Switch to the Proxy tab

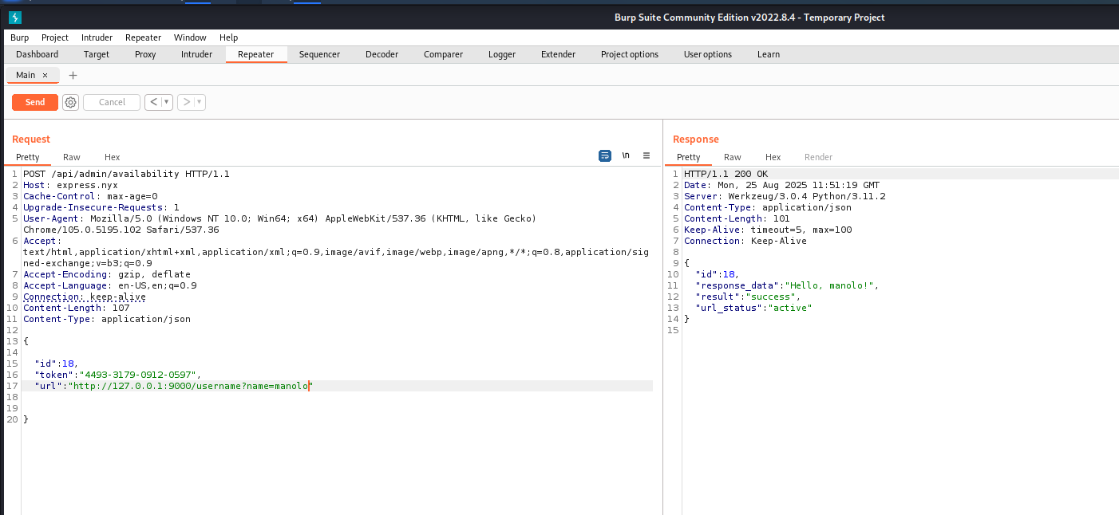(145, 54)
